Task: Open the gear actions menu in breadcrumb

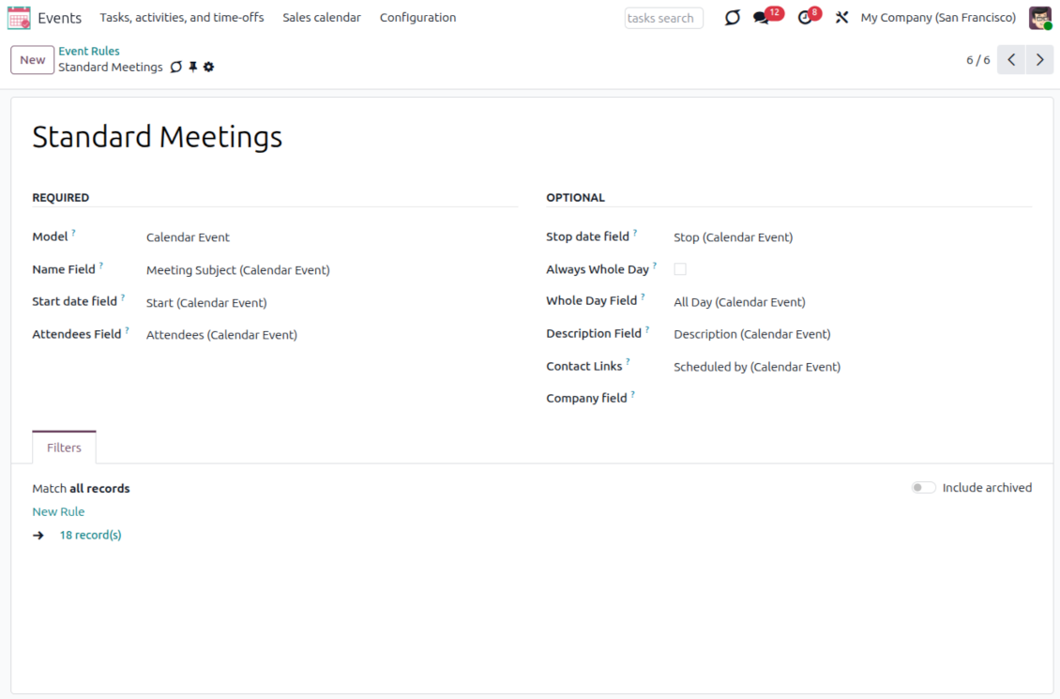Action: tap(208, 68)
